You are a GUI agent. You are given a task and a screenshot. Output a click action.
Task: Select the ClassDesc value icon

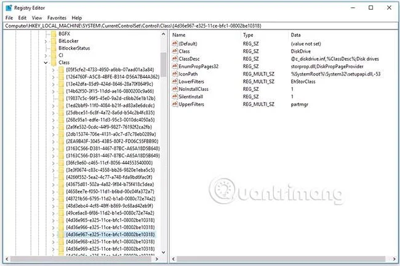tap(175, 59)
